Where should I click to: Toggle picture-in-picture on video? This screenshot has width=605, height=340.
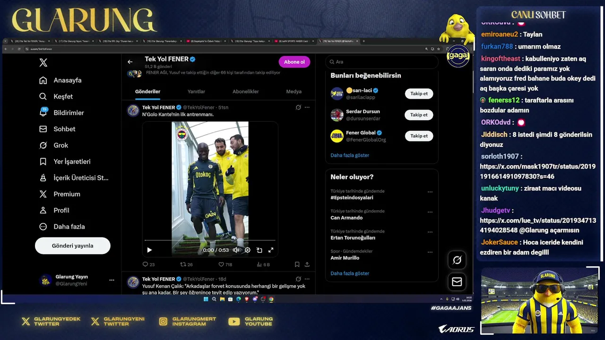[259, 250]
